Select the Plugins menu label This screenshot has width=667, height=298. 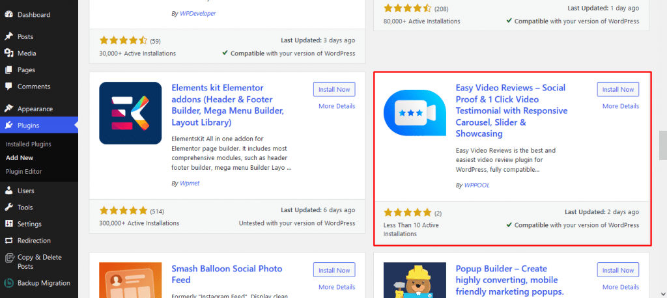[28, 126]
